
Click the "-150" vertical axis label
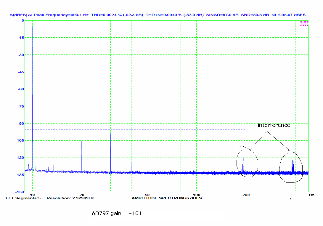20,192
